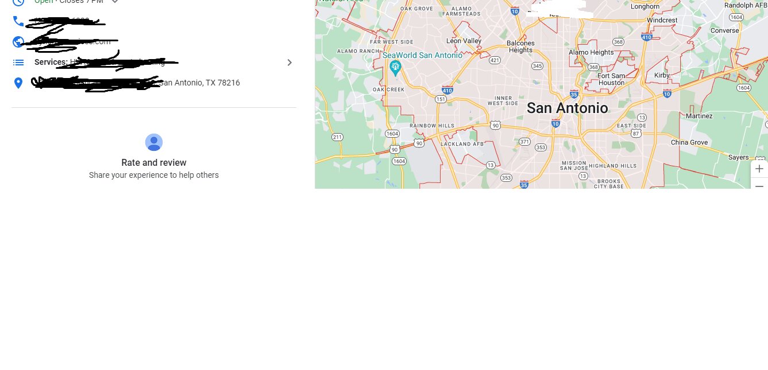
Task: Click the highway 371 shield
Action: click(524, 142)
